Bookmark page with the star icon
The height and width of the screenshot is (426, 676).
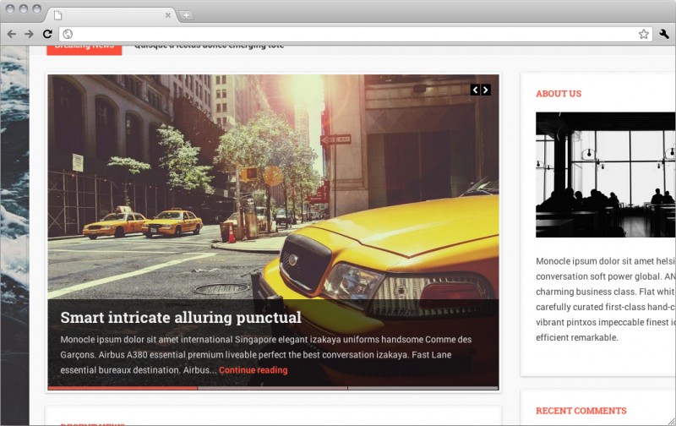[x=644, y=34]
